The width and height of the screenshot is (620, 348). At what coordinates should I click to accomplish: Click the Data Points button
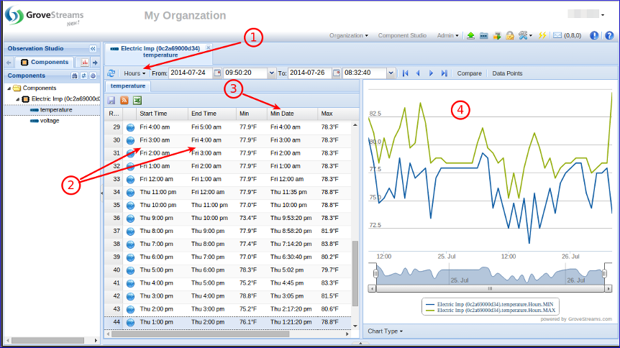tap(507, 73)
